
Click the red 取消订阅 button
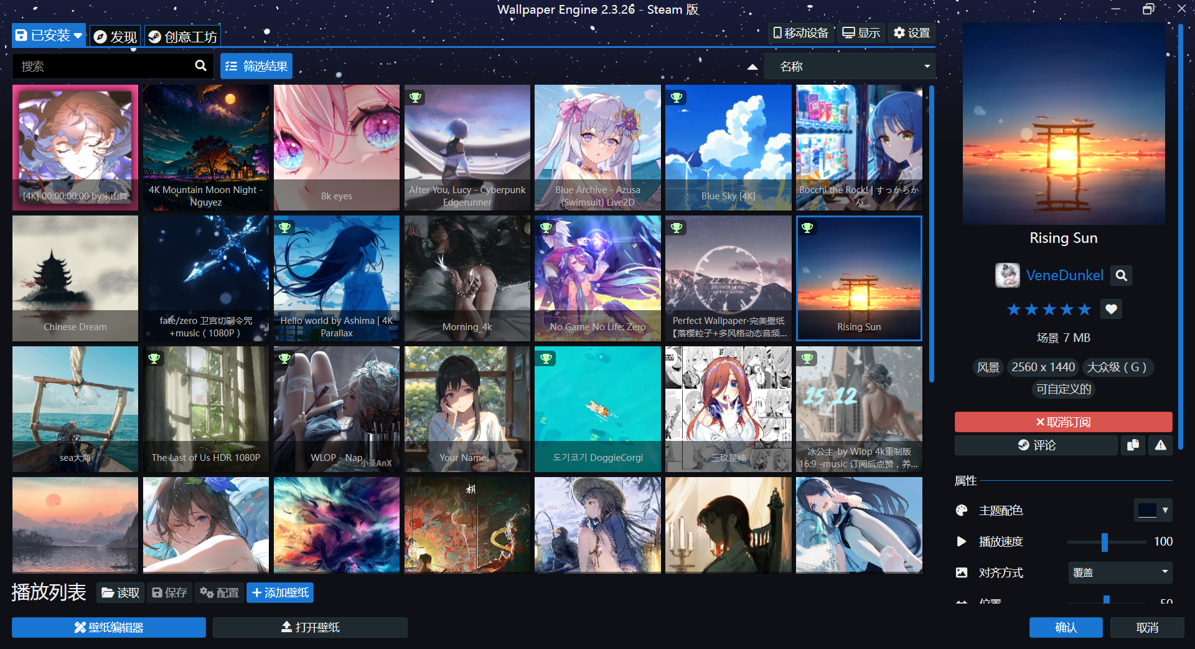pos(1063,422)
